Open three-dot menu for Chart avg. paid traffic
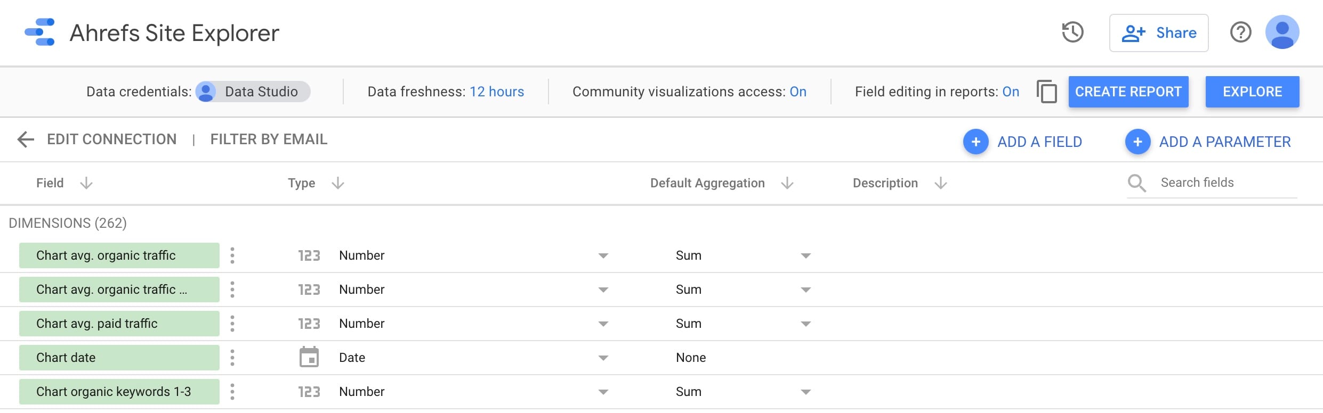 (232, 324)
